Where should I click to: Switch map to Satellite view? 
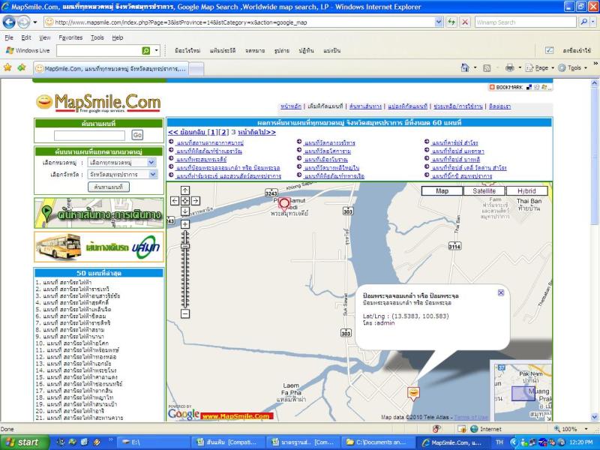coord(484,191)
